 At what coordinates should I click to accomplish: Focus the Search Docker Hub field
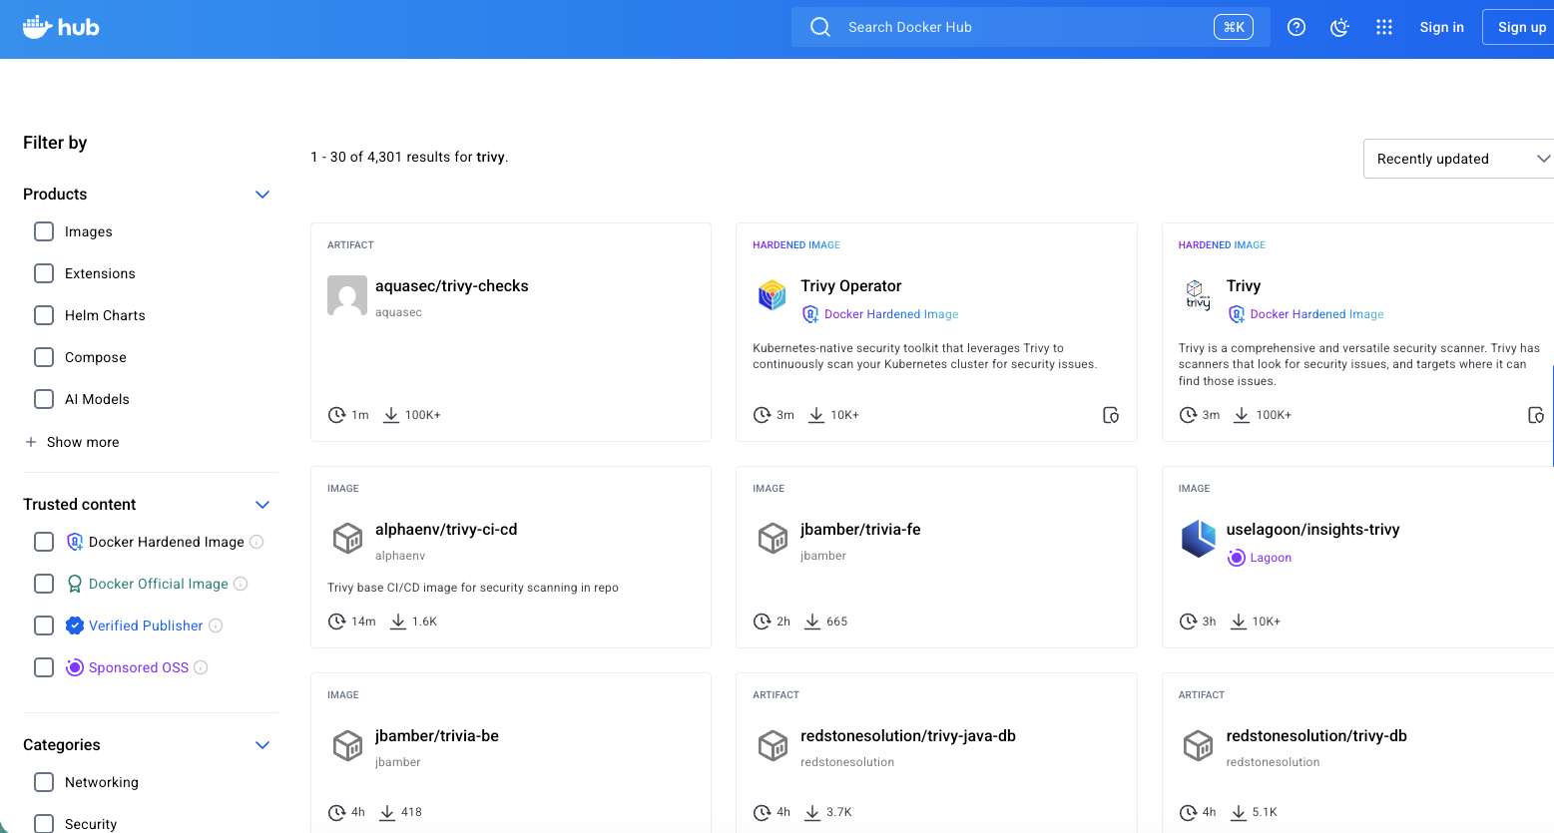(1031, 27)
